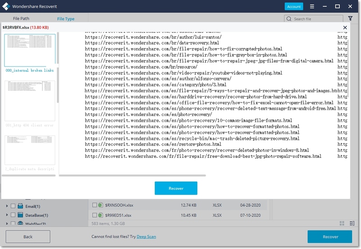
Task: Switch to detail list view
Action: (x=352, y=223)
